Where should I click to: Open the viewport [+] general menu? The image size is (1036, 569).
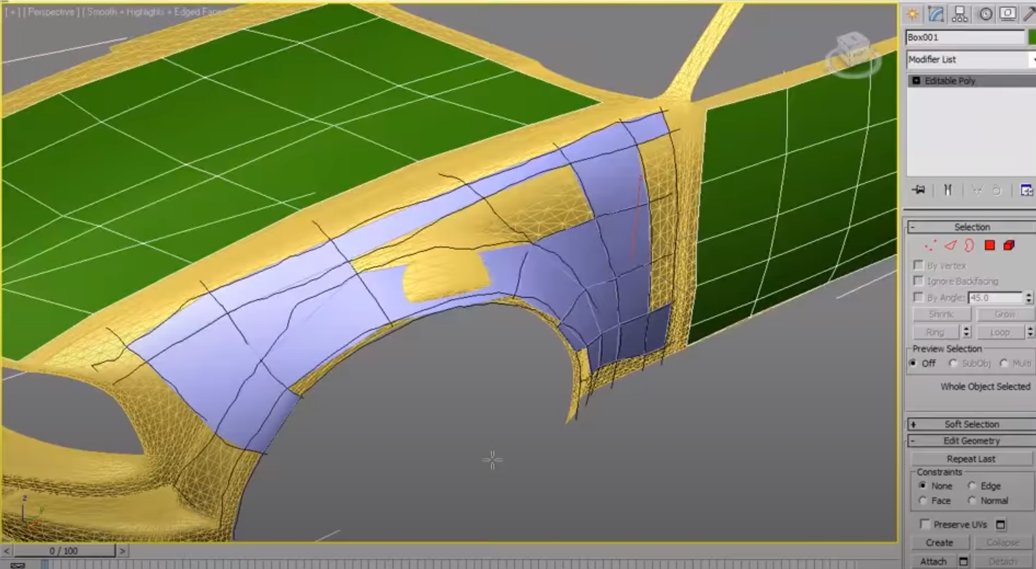pyautogui.click(x=12, y=12)
